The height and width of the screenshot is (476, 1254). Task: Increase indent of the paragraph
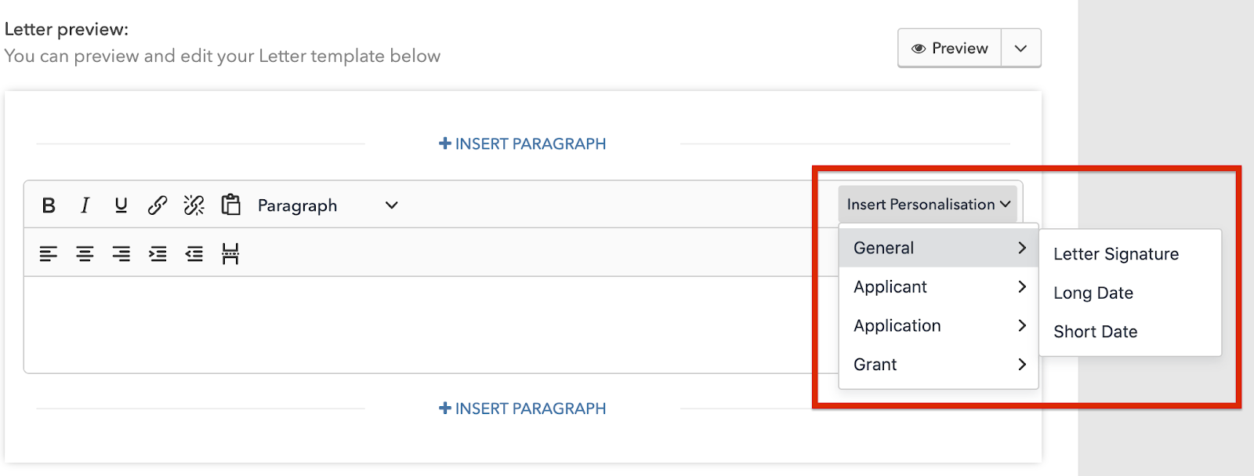coord(158,253)
